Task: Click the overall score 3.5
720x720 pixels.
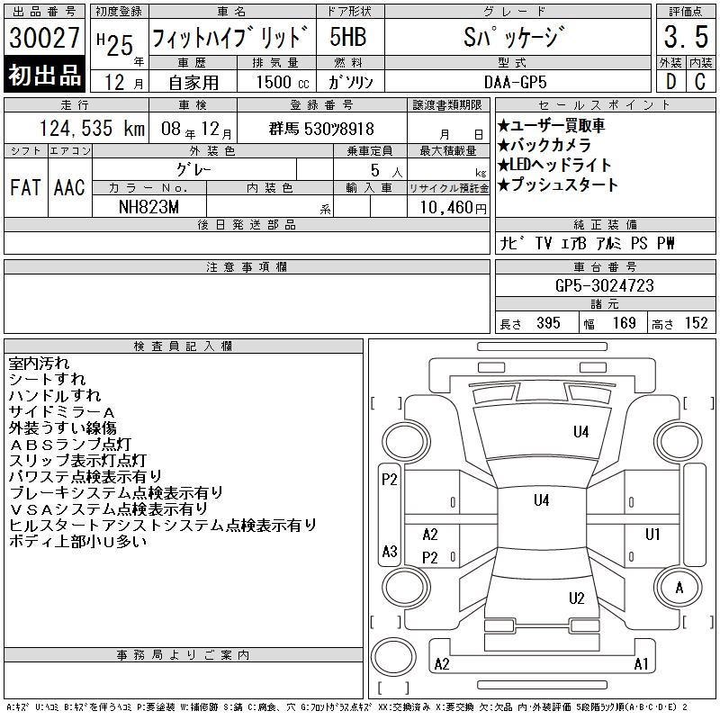Action: 686,37
